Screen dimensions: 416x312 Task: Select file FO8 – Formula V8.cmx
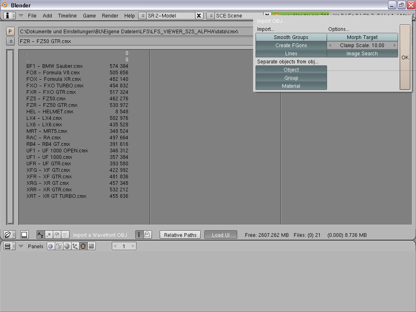[x=77, y=73]
